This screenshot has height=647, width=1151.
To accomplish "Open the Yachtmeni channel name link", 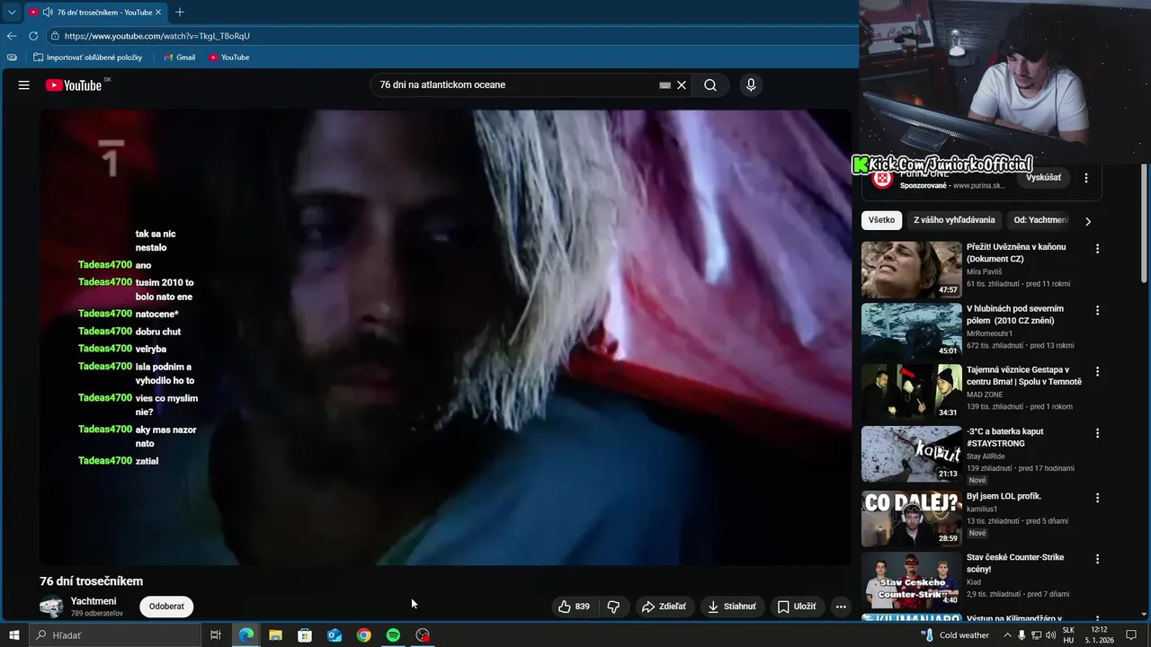I will pyautogui.click(x=94, y=601).
